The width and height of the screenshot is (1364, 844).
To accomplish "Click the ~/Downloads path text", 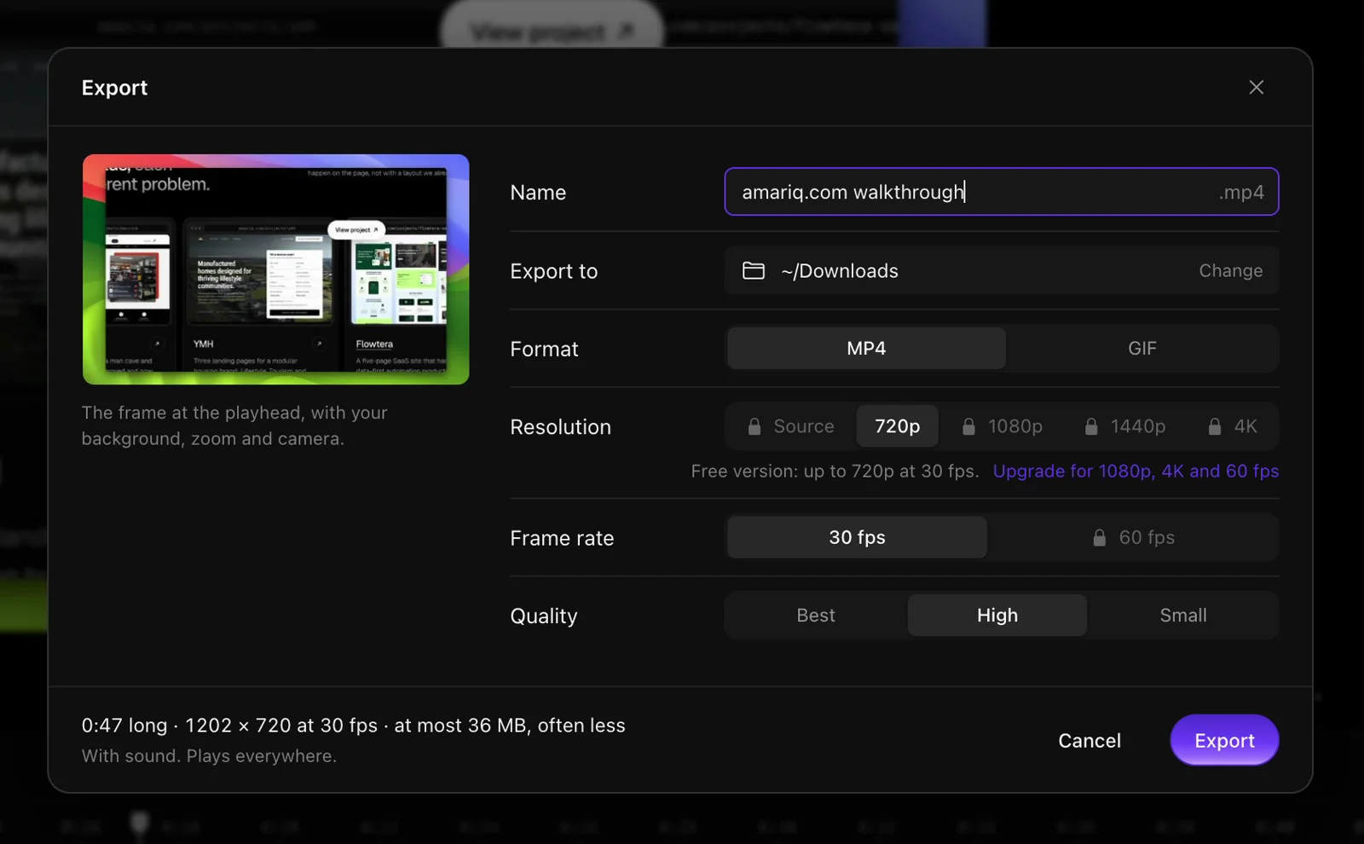I will point(840,270).
